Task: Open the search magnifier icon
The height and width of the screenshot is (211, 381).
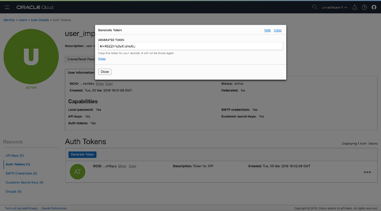Action: point(315,7)
